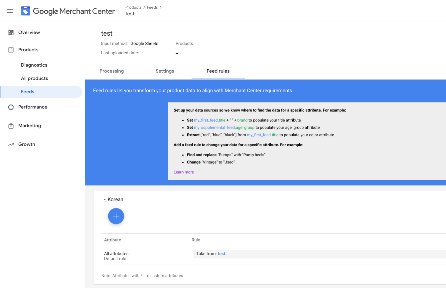Viewport: 446px width, 288px height.
Task: Click the Rule column header
Action: coord(196,240)
